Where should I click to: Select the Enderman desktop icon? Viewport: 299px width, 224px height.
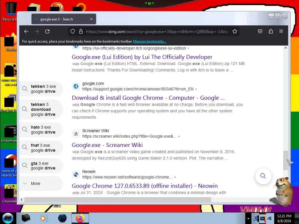[9, 134]
